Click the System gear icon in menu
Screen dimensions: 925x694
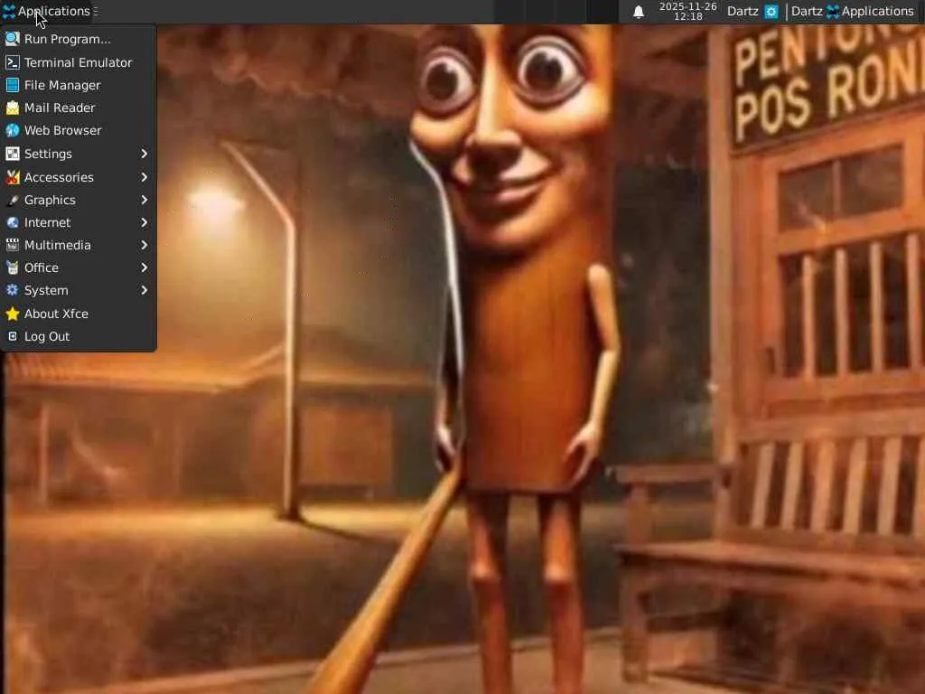point(13,290)
